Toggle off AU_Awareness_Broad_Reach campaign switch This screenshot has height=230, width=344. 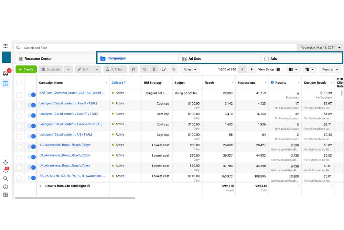point(32,147)
